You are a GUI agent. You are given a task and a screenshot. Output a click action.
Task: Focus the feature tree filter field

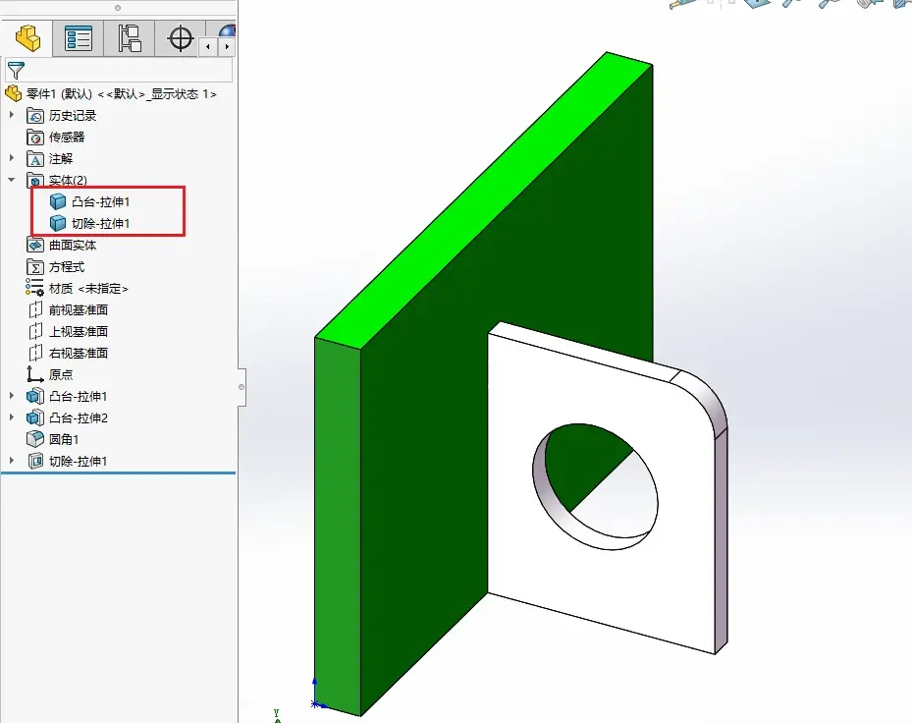pos(119,70)
